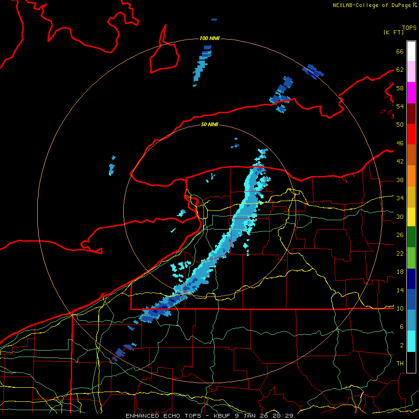Click the 26 legend value on scale
Image resolution: width=419 pixels, height=419 pixels.
click(x=400, y=235)
